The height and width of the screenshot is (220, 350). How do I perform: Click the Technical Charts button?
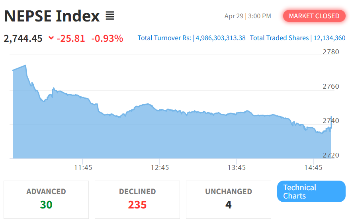pyautogui.click(x=311, y=191)
